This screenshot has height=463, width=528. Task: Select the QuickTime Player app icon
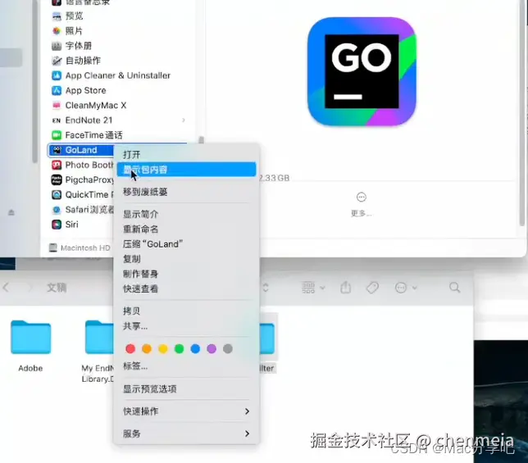[57, 194]
